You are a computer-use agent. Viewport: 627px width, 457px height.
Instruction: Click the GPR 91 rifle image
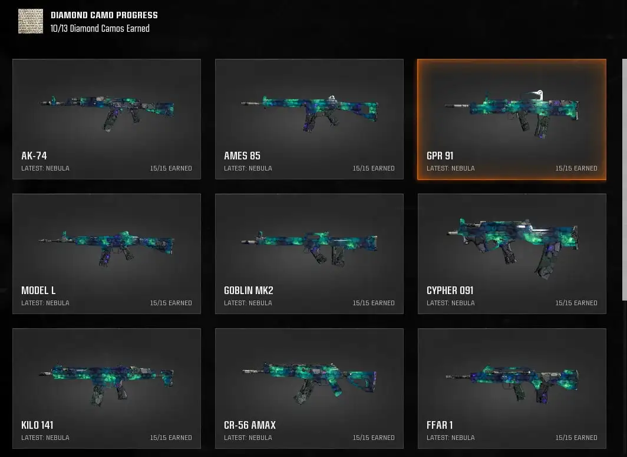[x=512, y=114]
